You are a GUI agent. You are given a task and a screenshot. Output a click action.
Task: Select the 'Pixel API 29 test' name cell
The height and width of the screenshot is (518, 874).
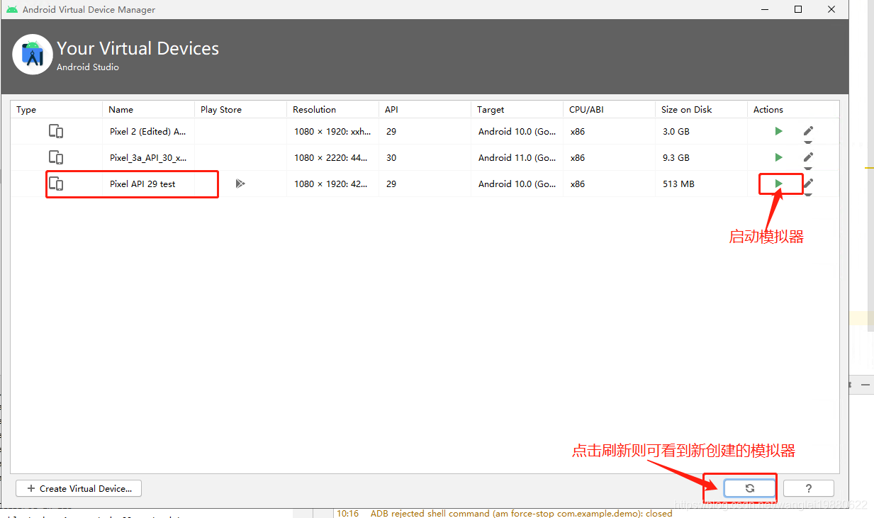pyautogui.click(x=149, y=184)
